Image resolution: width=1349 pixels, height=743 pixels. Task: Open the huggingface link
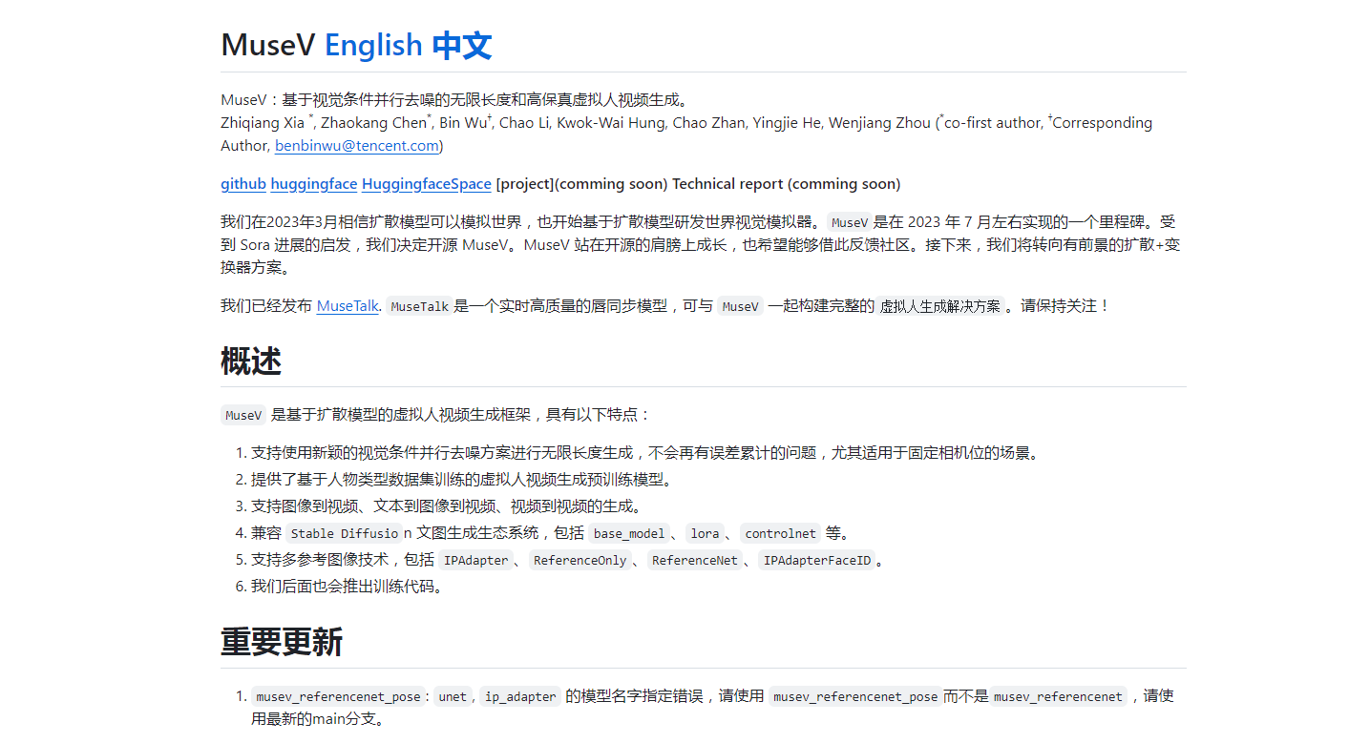(313, 183)
